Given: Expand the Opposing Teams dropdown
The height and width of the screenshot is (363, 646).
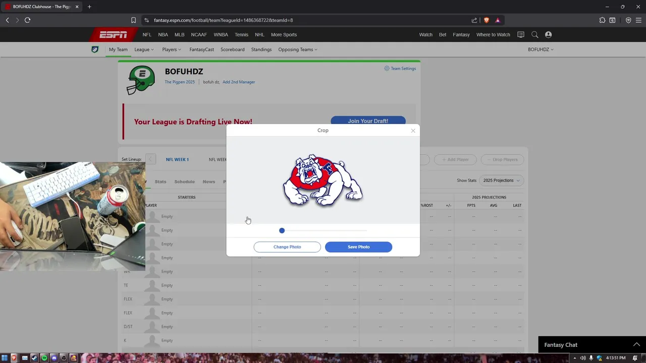Looking at the screenshot, I should [298, 49].
